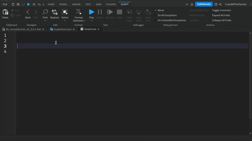
Task: Click the share icon near username
Action: (220, 4)
